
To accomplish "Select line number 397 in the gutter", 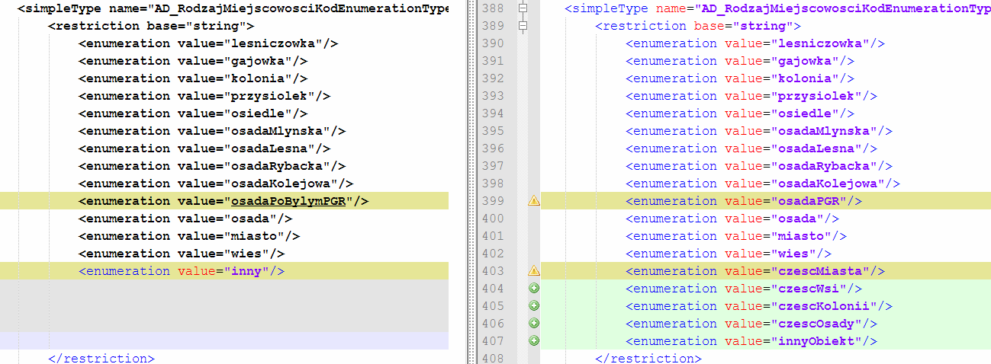I will coord(493,166).
